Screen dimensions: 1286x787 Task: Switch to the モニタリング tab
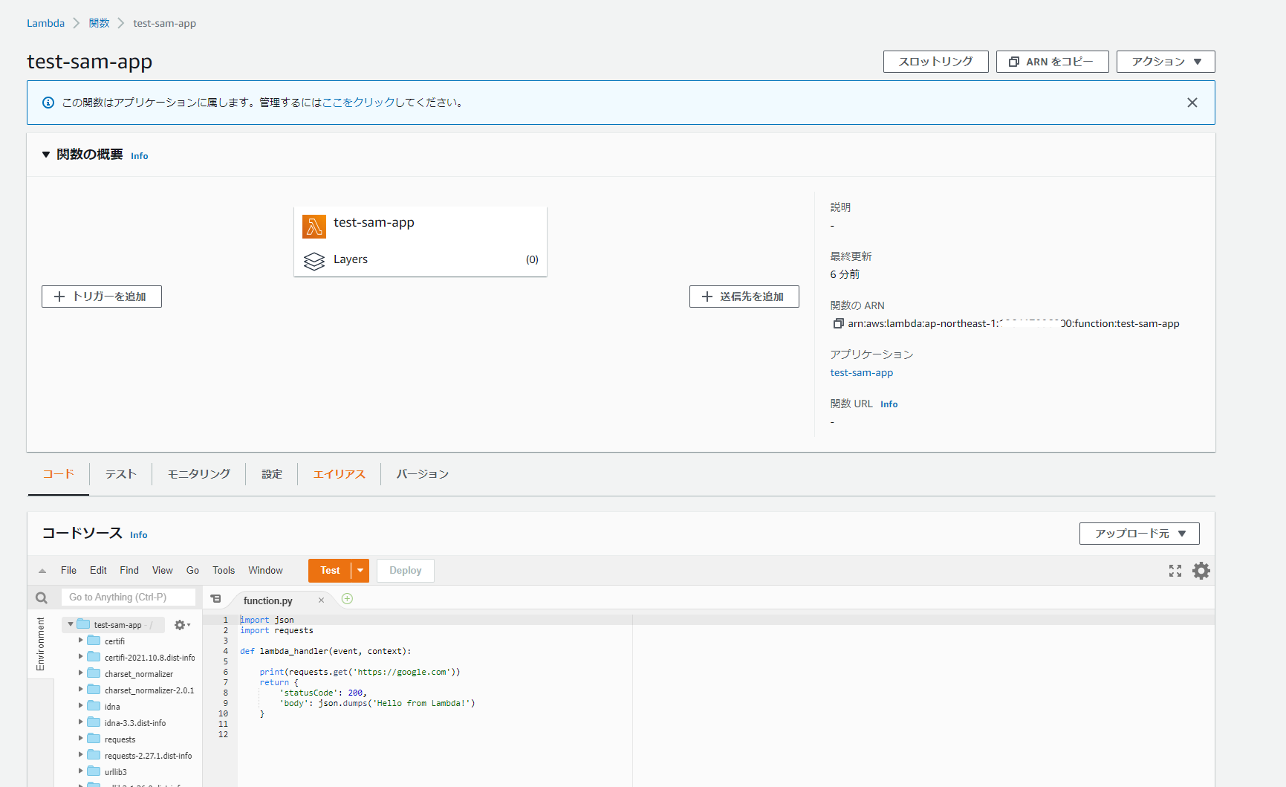198,474
